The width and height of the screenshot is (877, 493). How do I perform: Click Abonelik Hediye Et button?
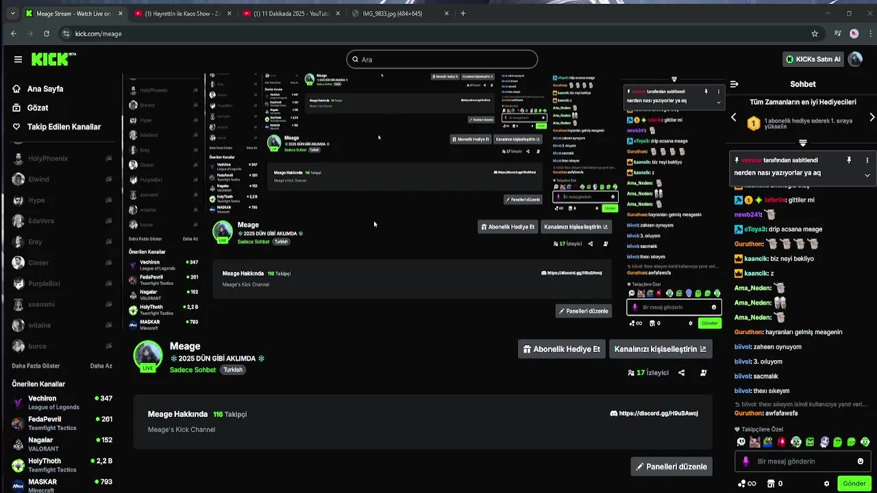561,349
